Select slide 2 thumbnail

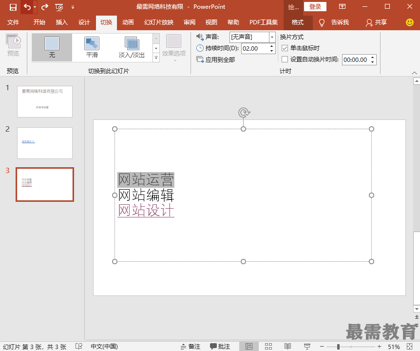coord(45,143)
